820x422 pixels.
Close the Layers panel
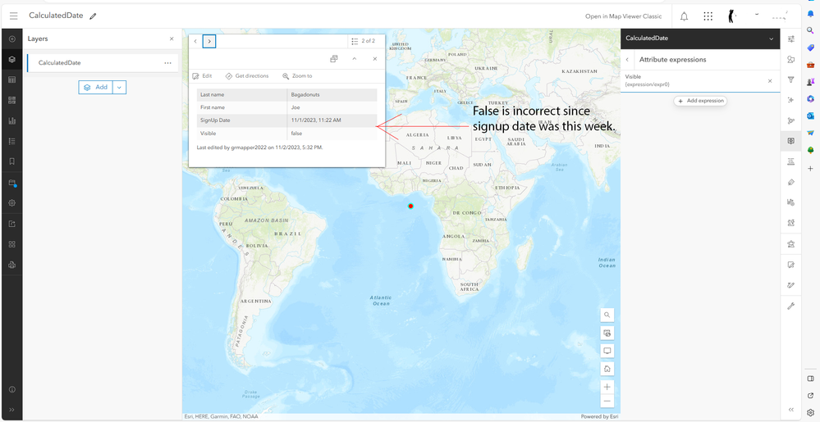172,39
